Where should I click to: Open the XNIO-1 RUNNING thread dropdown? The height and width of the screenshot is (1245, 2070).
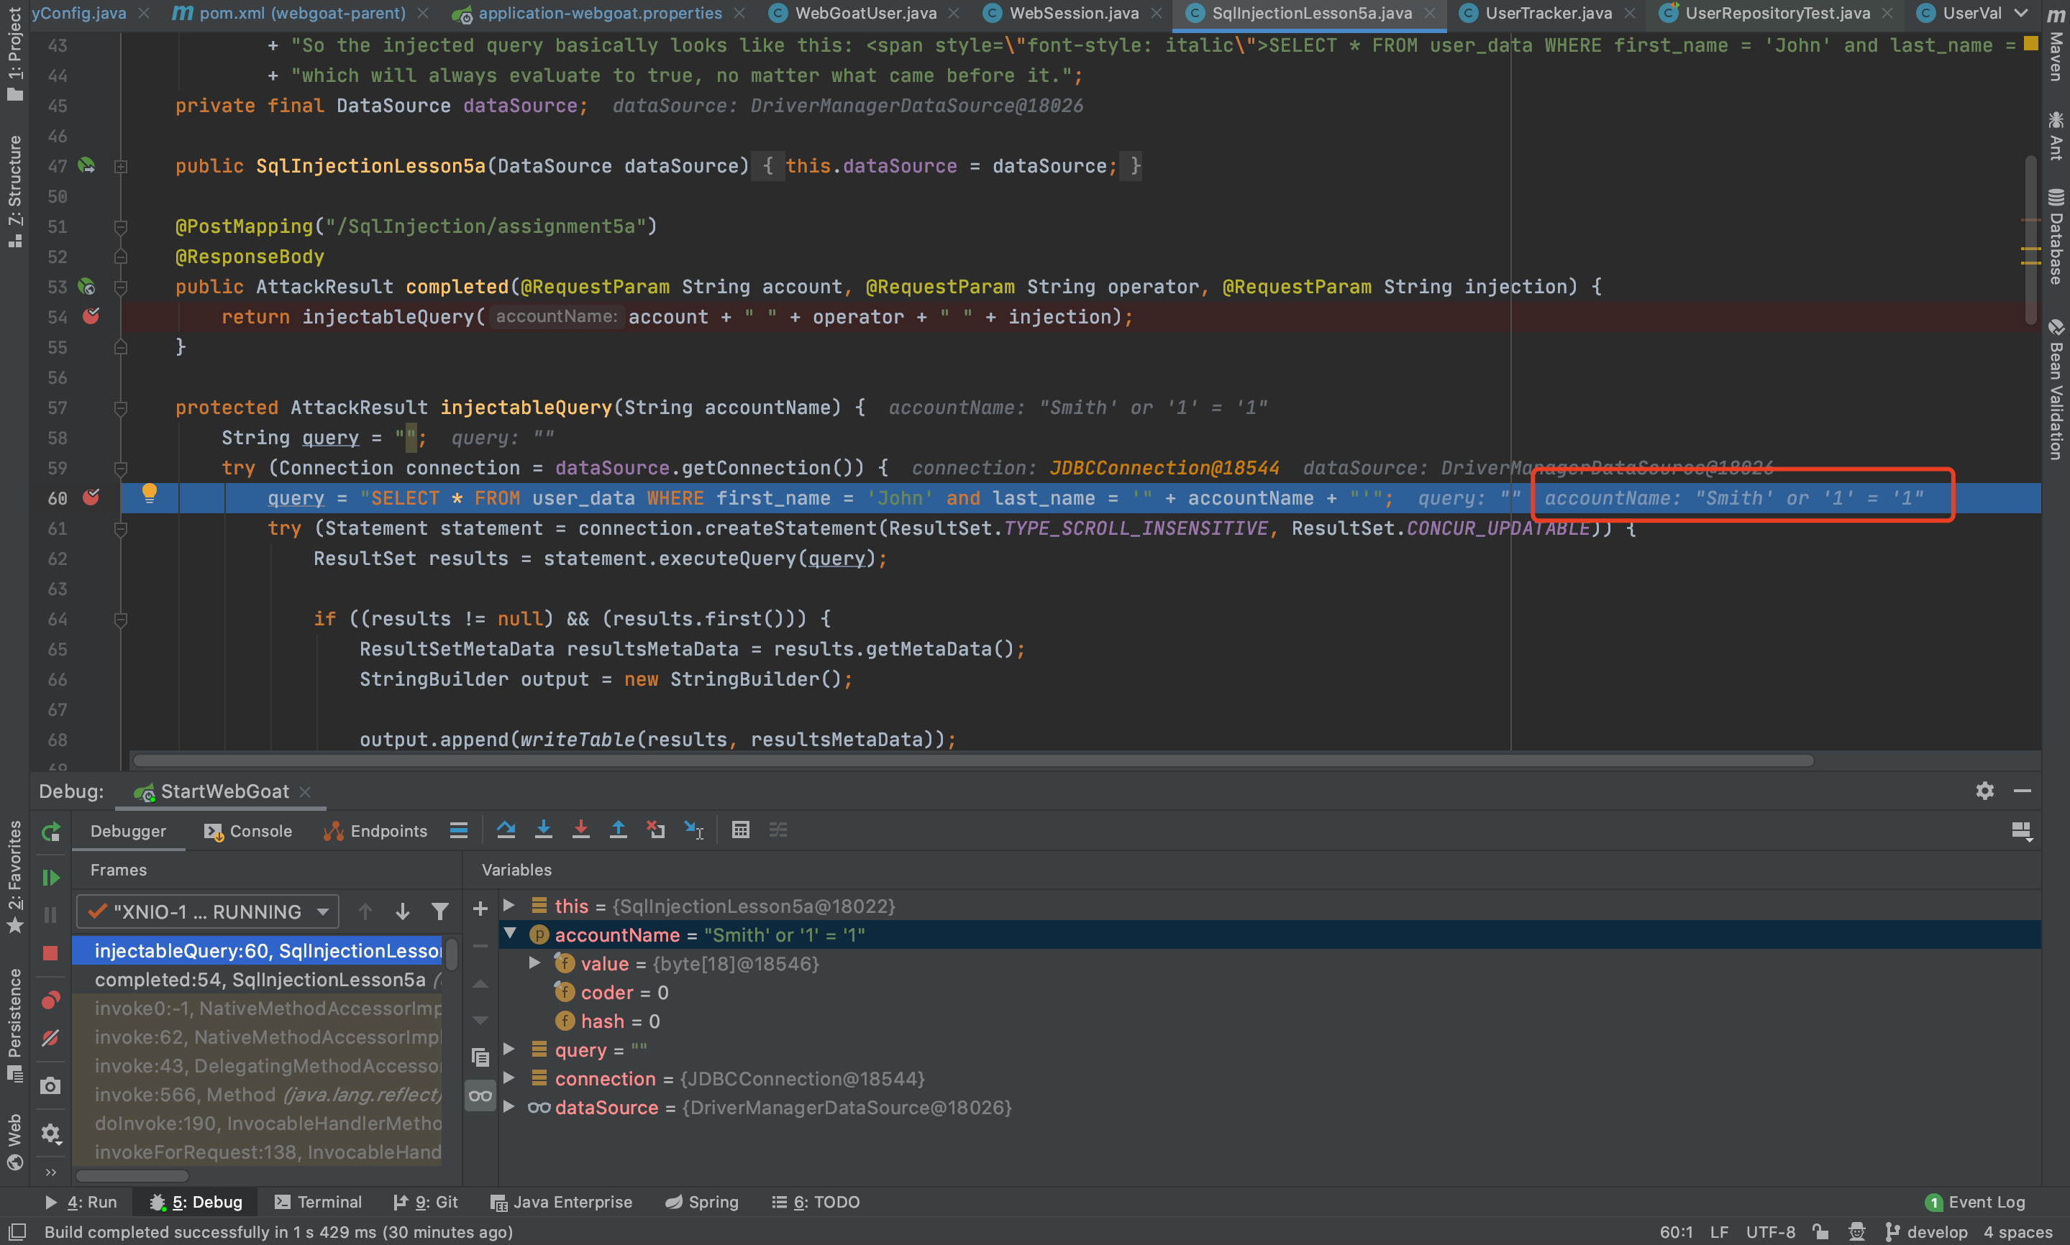click(207, 912)
